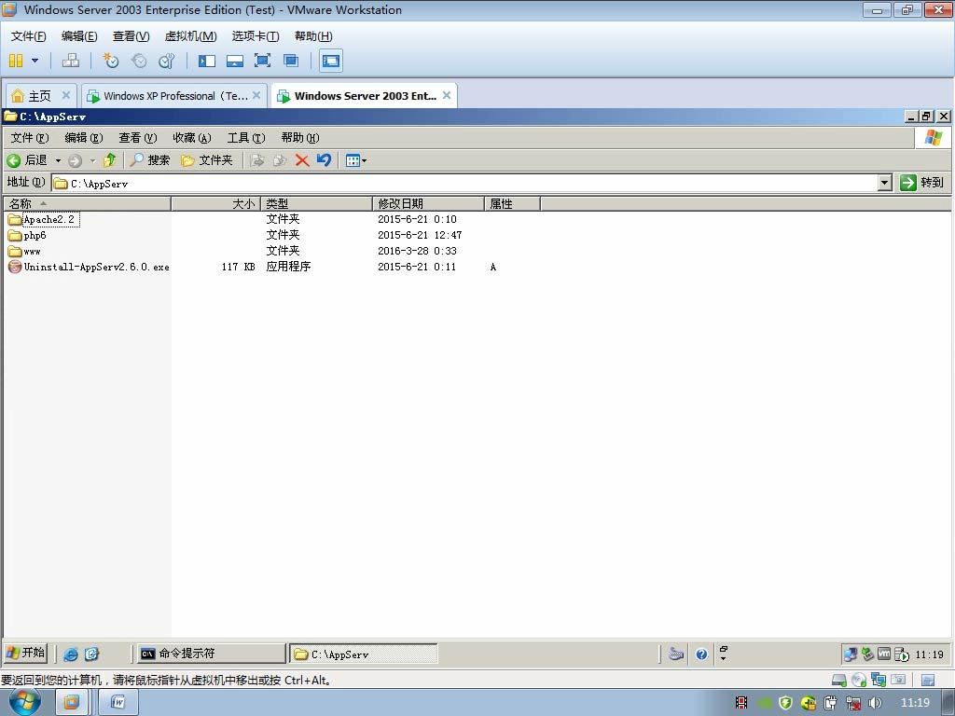Launch Internet Explorer from guest quick launch
Image resolution: width=955 pixels, height=716 pixels.
click(71, 654)
